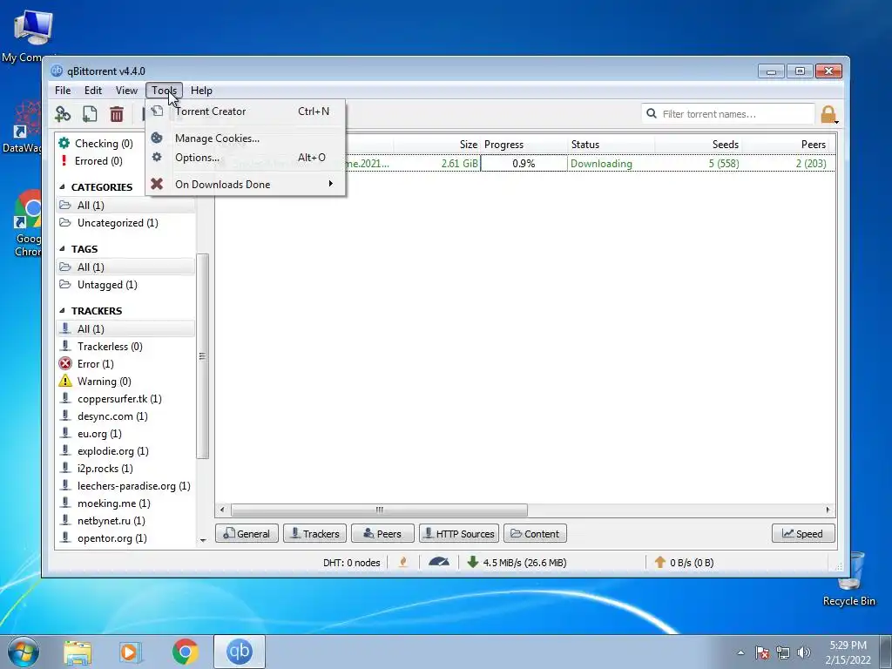892x669 pixels.
Task: Switch to the Trackers tab
Action: coord(314,534)
